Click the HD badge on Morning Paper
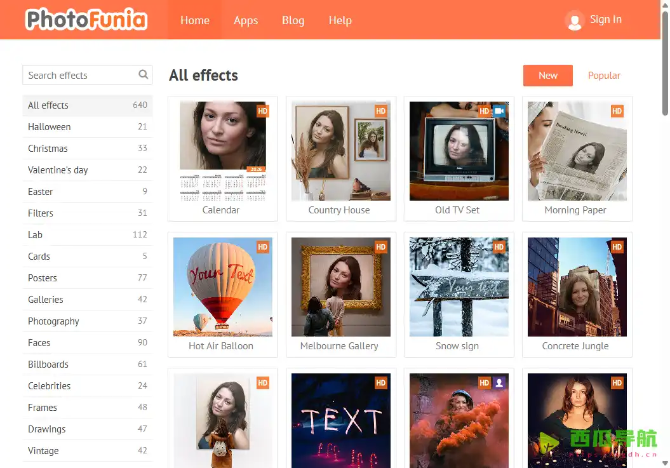The width and height of the screenshot is (670, 468). coord(617,111)
